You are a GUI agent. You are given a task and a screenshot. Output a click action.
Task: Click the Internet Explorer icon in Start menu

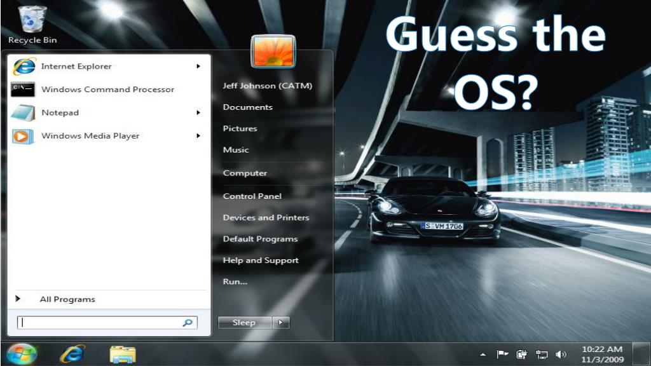[x=24, y=66]
